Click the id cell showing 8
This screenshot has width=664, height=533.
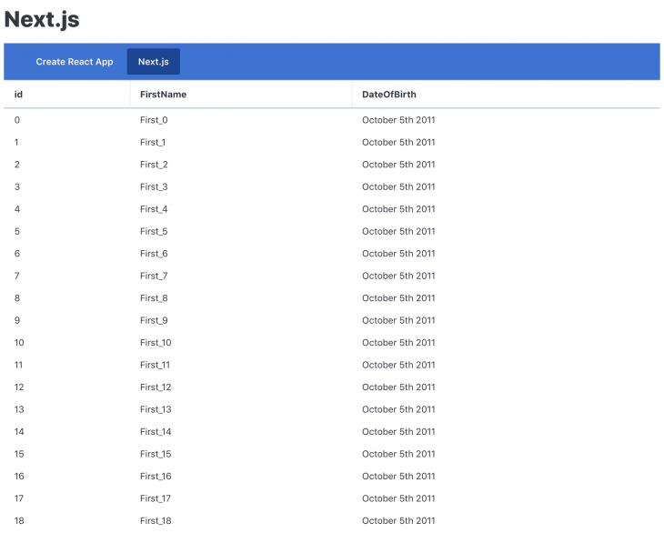[x=17, y=298]
